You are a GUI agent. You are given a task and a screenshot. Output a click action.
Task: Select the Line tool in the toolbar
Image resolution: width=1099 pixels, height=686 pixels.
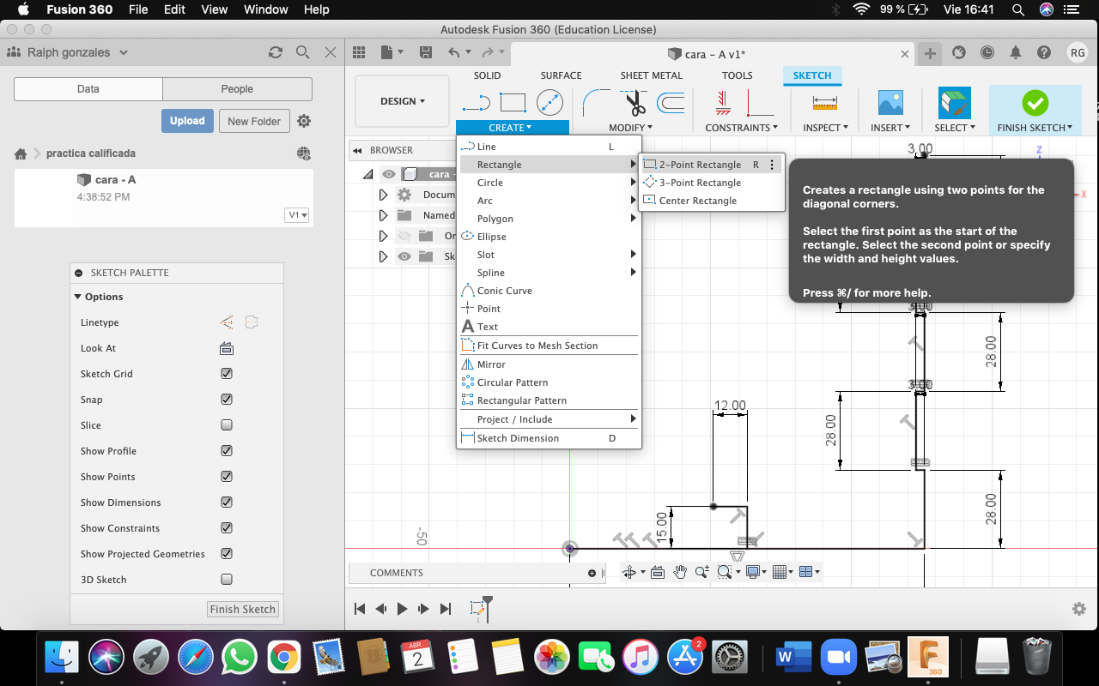[x=476, y=104]
